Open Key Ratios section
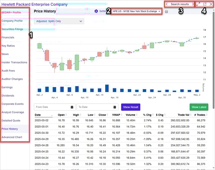 click(8, 46)
